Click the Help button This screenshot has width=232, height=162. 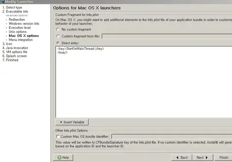[63, 158]
